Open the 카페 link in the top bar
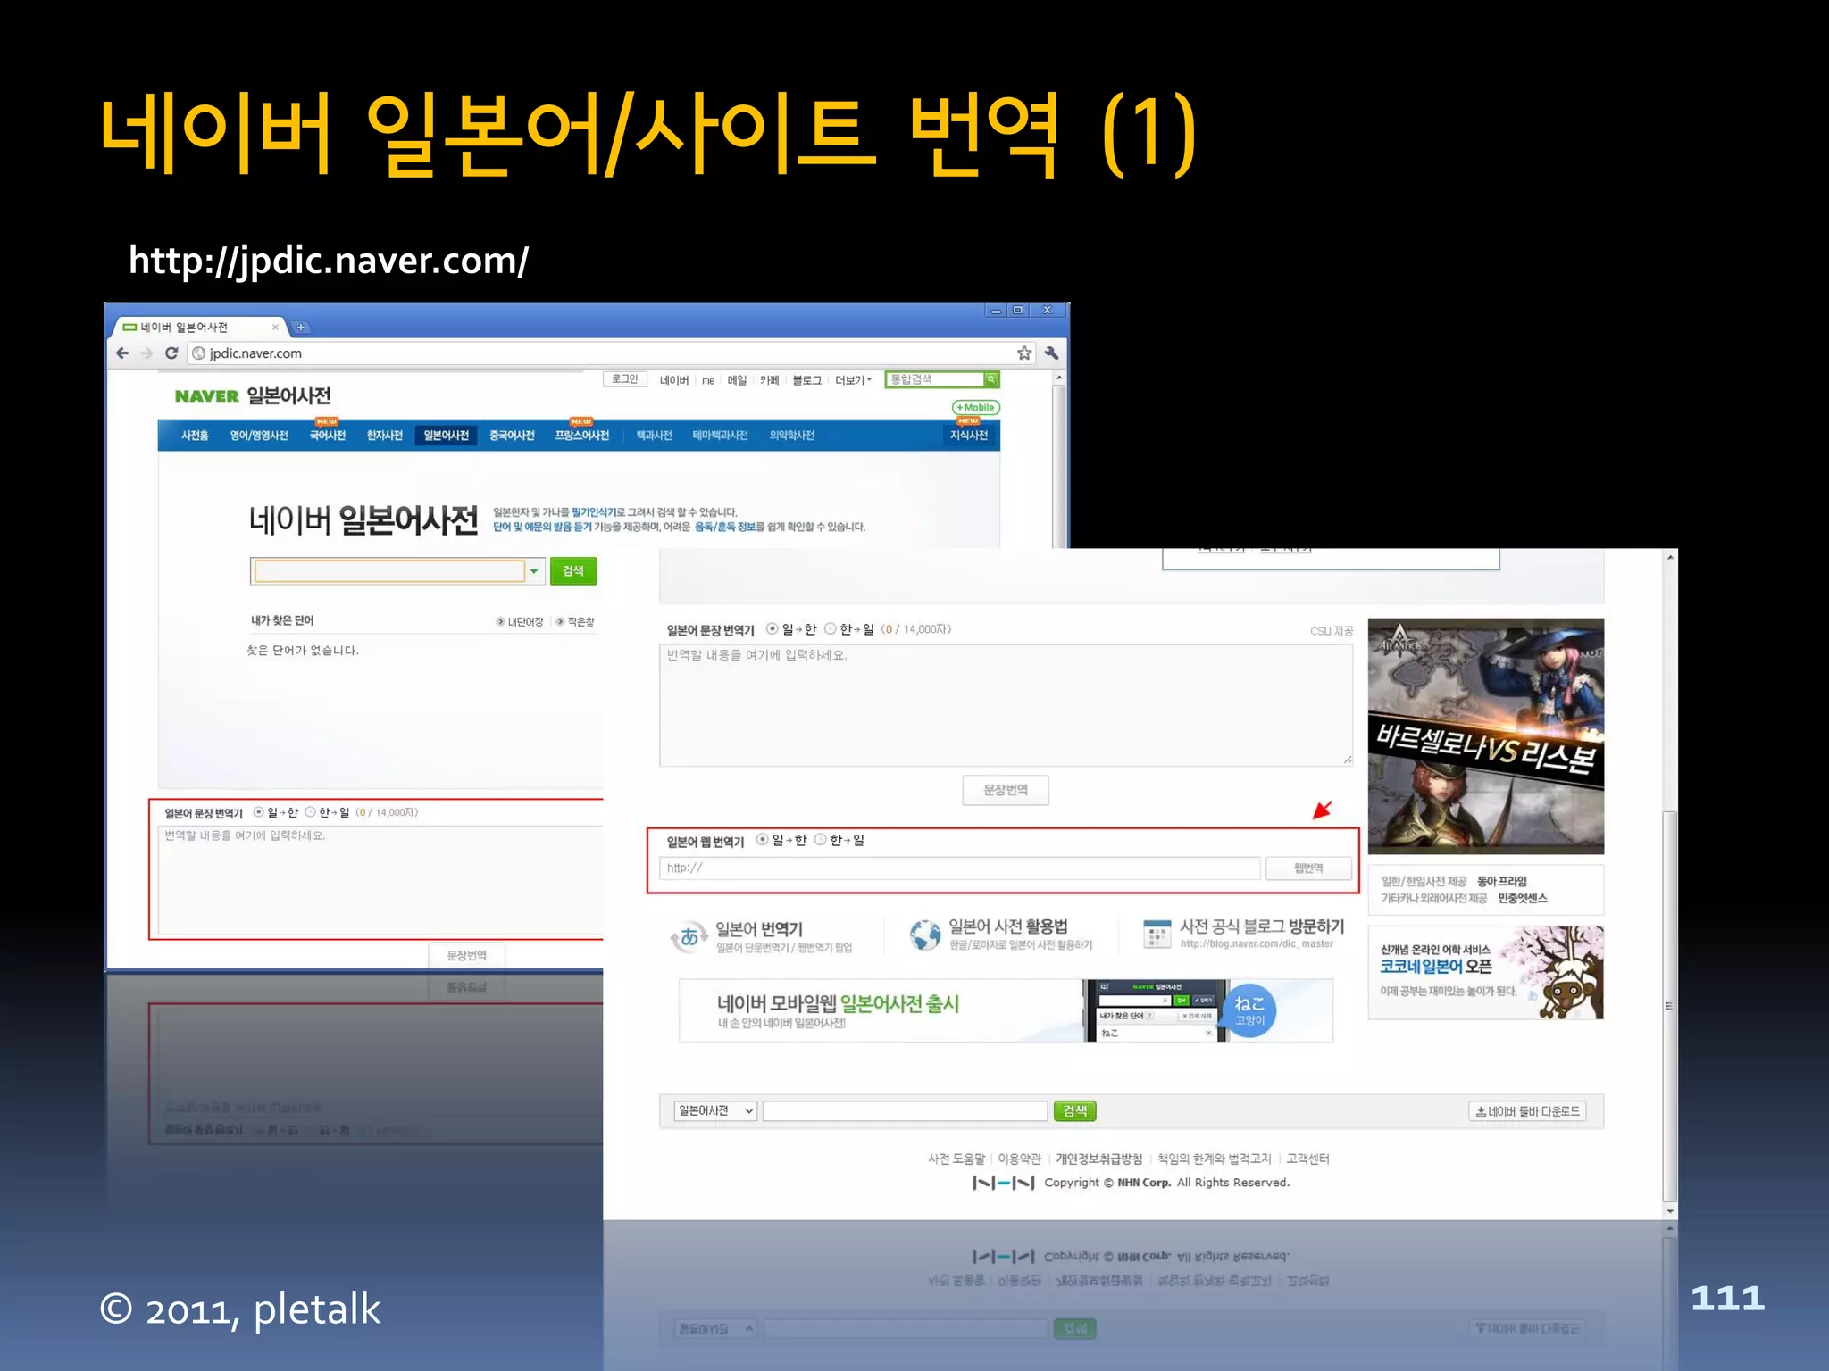Screen dimensions: 1829x1371 (x=770, y=380)
